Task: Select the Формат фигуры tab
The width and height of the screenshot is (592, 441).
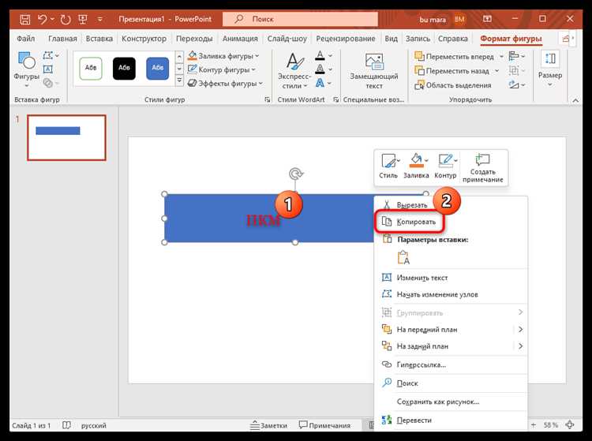Action: pos(511,39)
